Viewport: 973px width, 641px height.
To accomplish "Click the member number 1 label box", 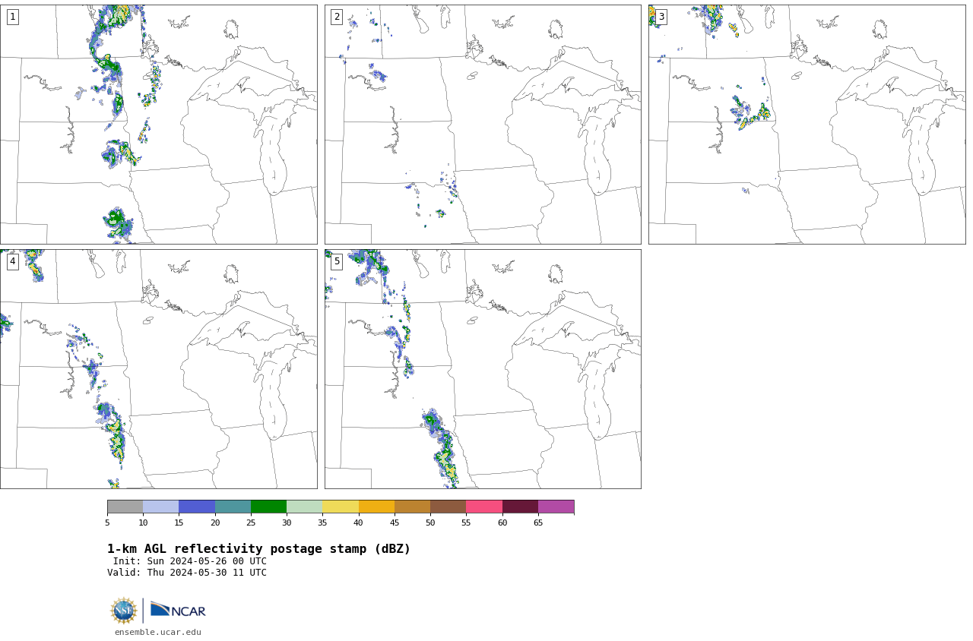I will [x=12, y=17].
